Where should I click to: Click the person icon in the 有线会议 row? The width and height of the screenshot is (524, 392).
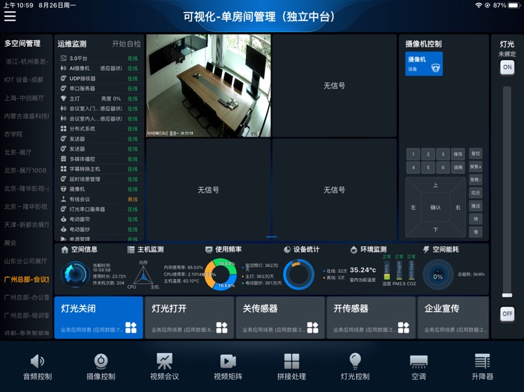click(63, 199)
